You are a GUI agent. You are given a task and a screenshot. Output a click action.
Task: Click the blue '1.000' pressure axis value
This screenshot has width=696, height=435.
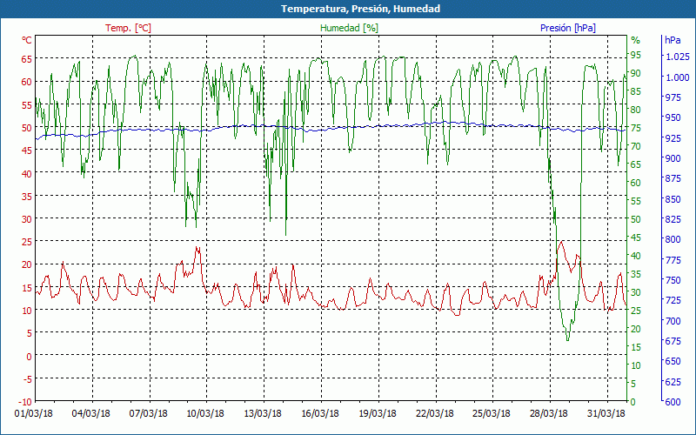pos(678,77)
